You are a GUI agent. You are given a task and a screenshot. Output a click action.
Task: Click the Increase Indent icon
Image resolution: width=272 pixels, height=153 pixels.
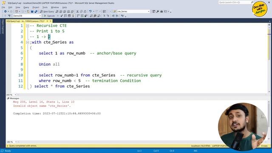(117, 16)
